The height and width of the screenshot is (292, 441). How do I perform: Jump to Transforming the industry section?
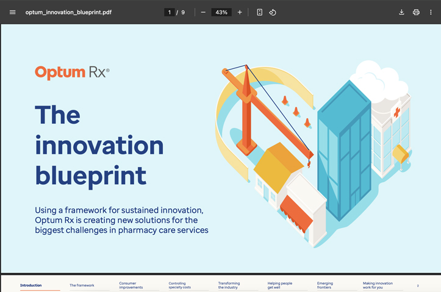(229, 285)
